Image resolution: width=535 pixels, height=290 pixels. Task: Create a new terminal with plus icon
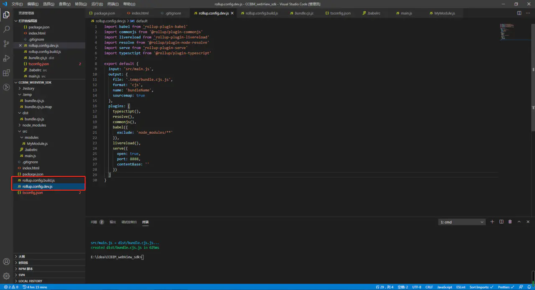tap(492, 222)
